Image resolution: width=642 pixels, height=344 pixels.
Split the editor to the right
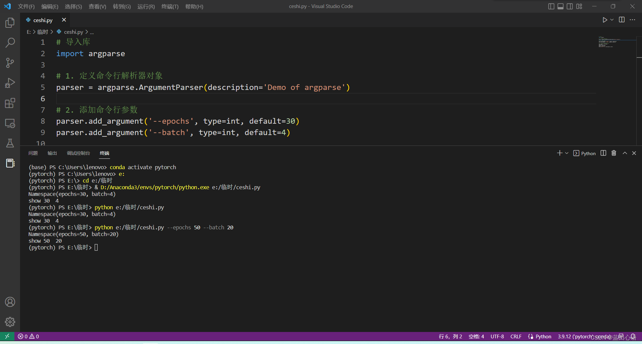622,20
